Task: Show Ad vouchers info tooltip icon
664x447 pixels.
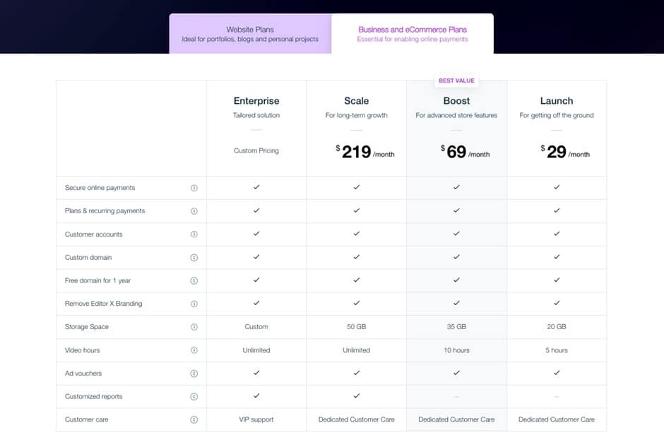Action: (194, 374)
